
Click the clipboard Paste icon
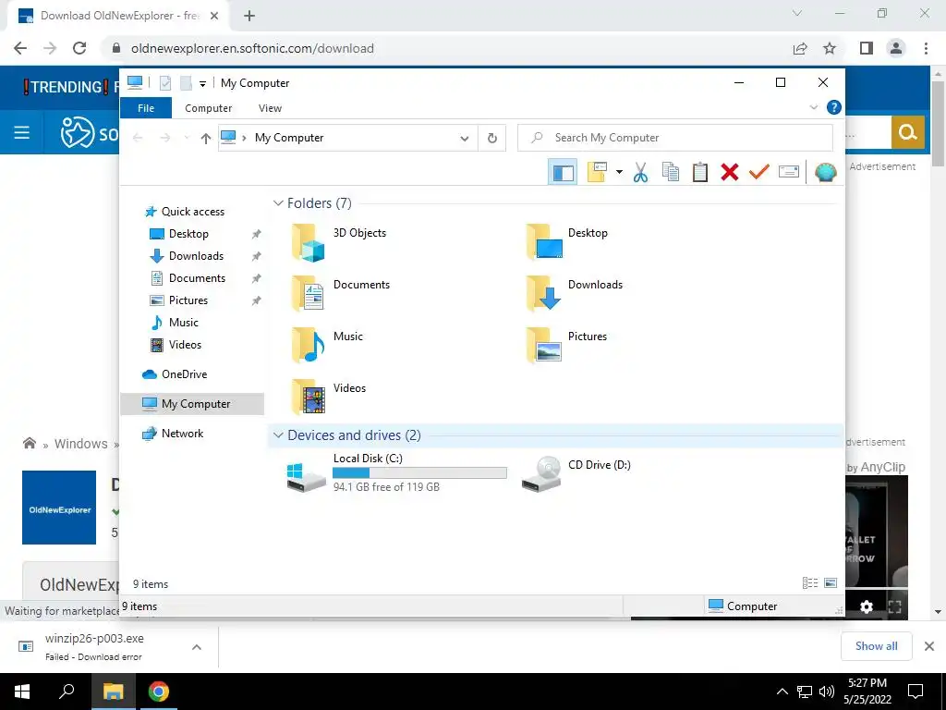coord(700,172)
